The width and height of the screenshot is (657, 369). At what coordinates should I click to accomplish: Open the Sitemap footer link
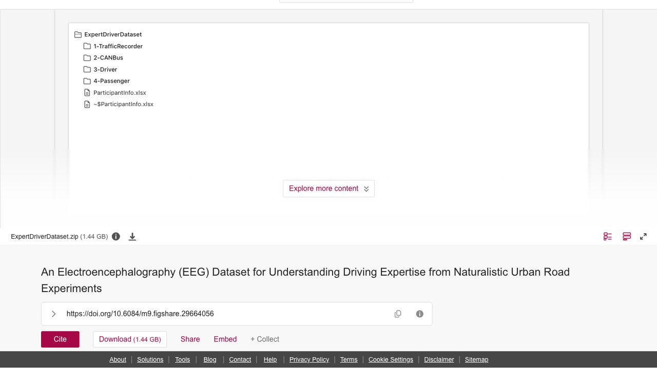[x=476, y=360]
